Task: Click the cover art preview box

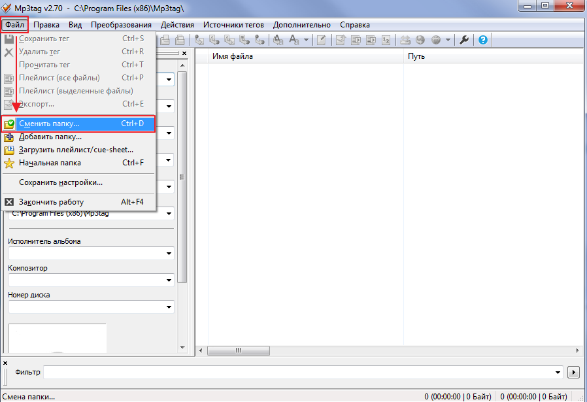Action: [x=58, y=338]
